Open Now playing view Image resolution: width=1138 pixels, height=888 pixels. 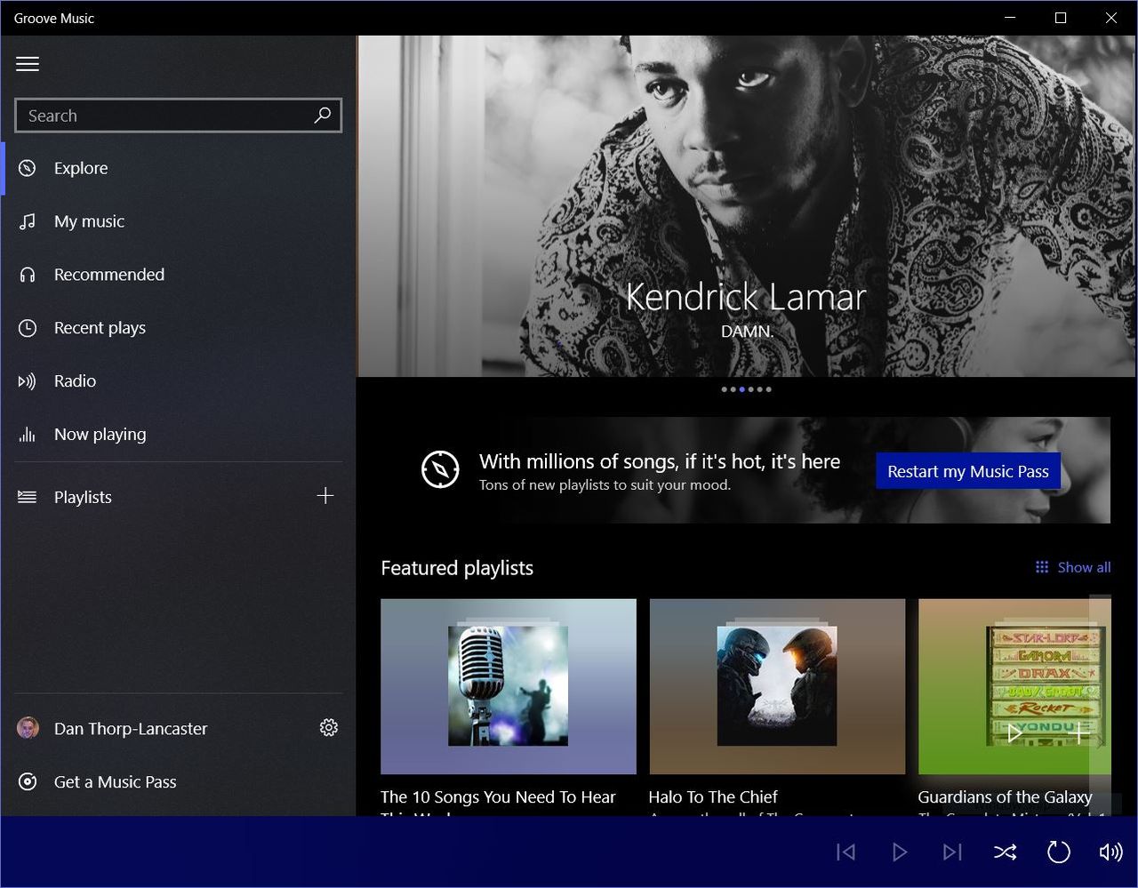[179, 435]
